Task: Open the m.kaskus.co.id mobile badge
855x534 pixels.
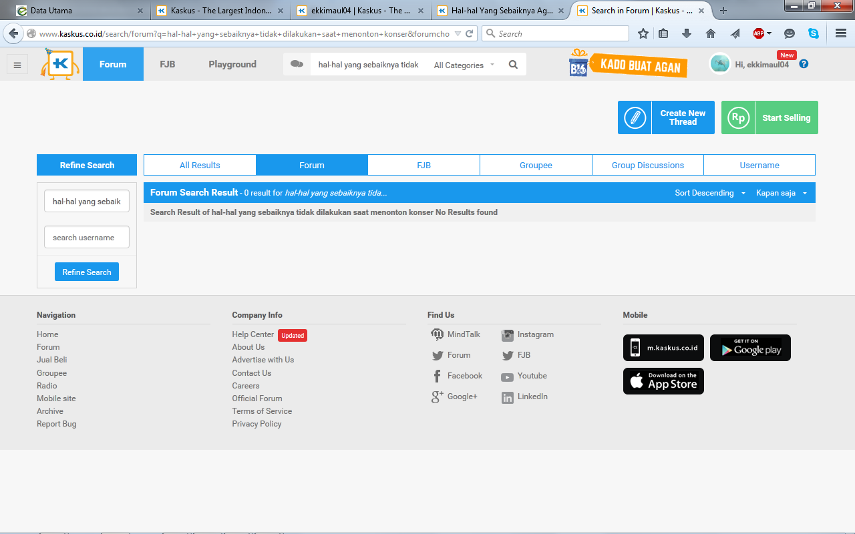Action: [x=663, y=348]
